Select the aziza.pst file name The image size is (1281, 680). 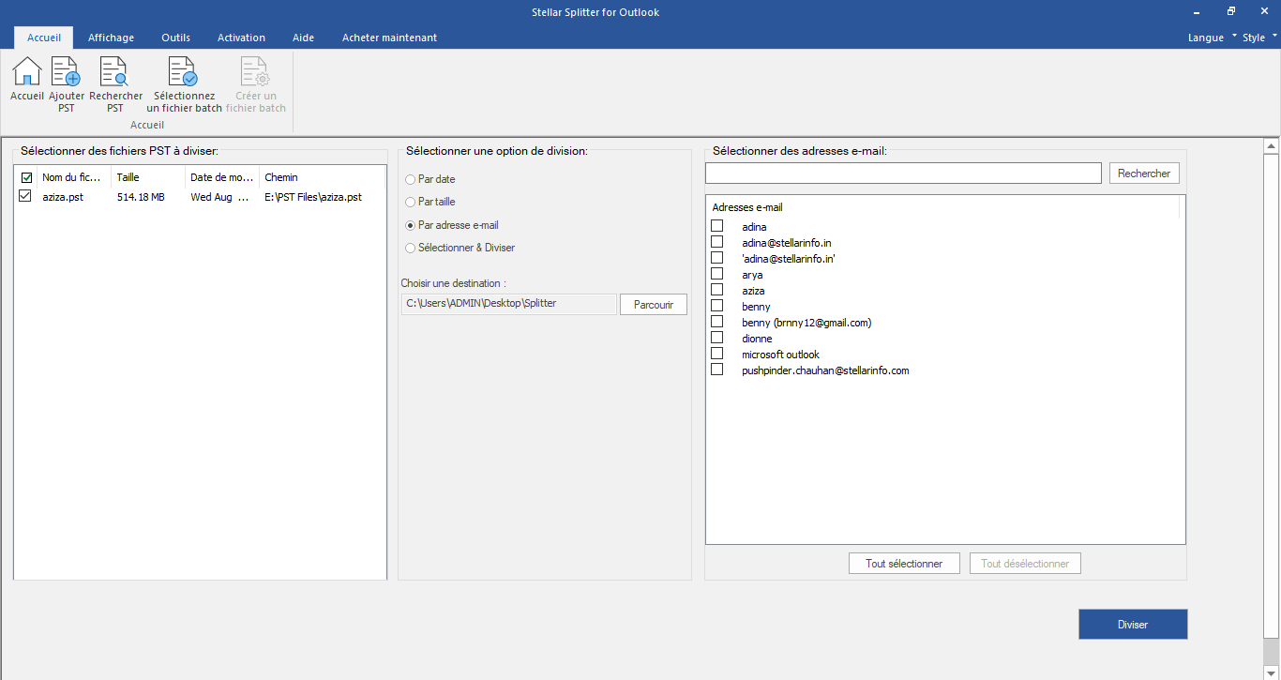tap(63, 197)
